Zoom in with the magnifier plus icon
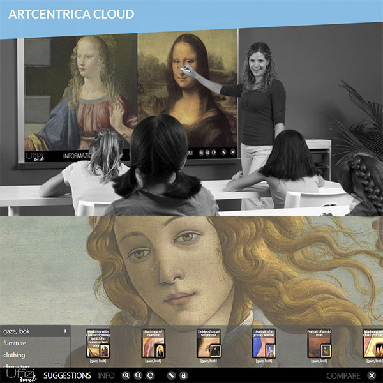Viewport: 383px width, 383px height. pyautogui.click(x=126, y=375)
